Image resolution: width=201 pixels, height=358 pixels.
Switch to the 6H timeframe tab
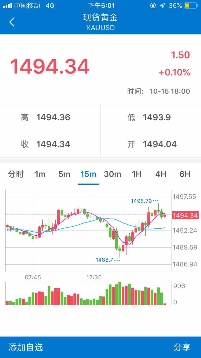click(x=185, y=174)
